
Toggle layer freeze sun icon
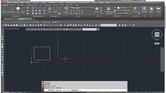click(73, 8)
